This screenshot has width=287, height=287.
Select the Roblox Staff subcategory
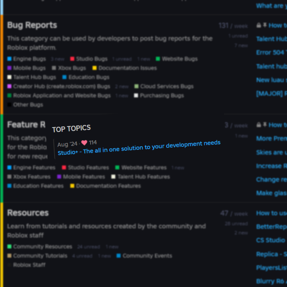point(29,265)
